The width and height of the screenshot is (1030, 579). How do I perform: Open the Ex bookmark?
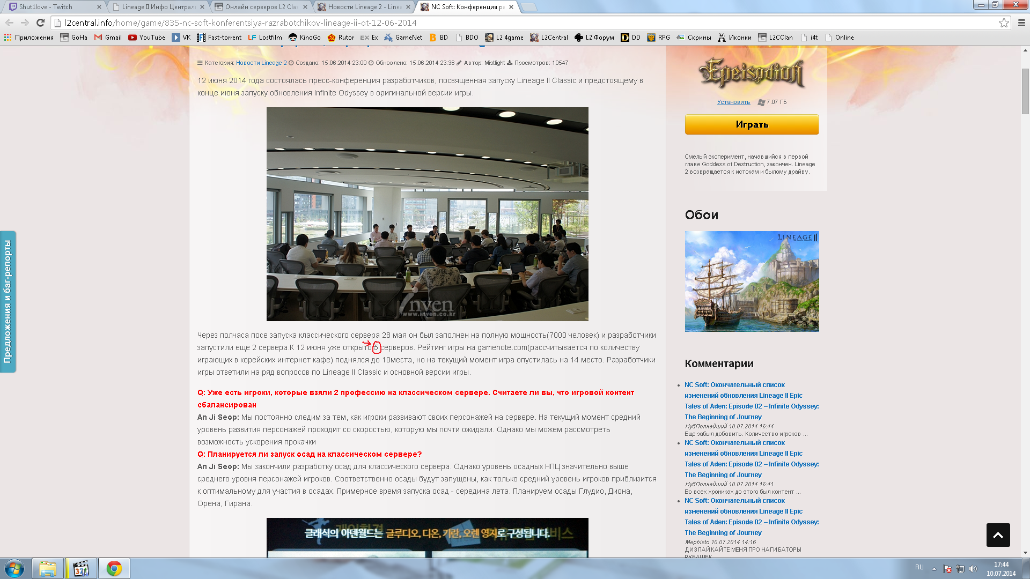click(x=369, y=38)
